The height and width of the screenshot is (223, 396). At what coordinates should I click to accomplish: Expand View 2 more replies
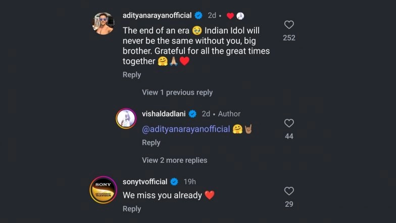coord(175,160)
